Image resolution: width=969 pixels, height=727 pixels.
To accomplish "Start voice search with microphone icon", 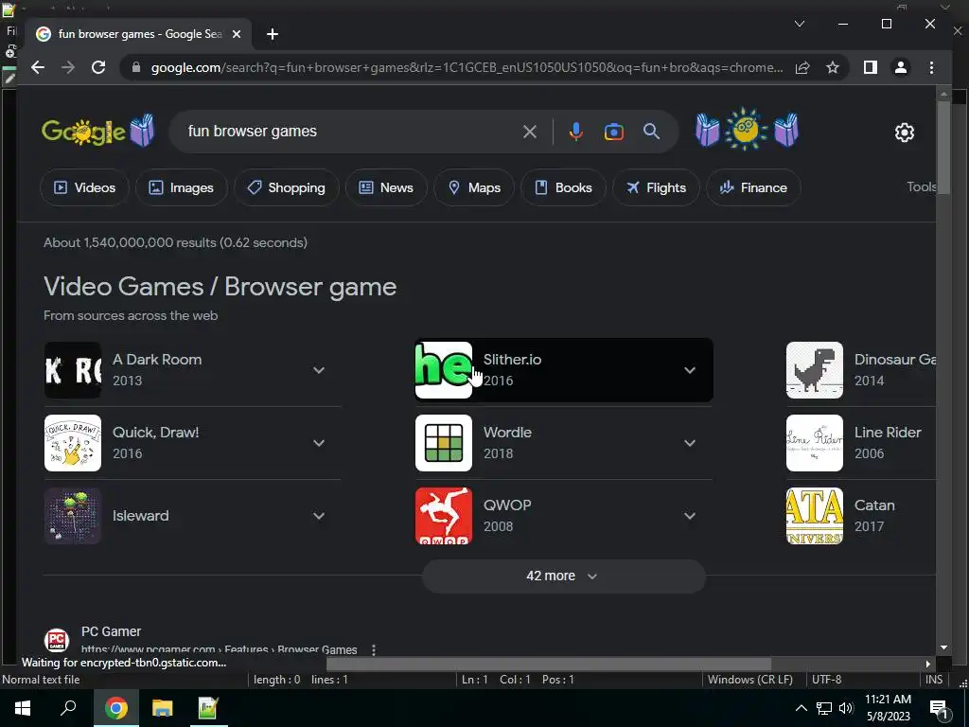I will coord(576,132).
